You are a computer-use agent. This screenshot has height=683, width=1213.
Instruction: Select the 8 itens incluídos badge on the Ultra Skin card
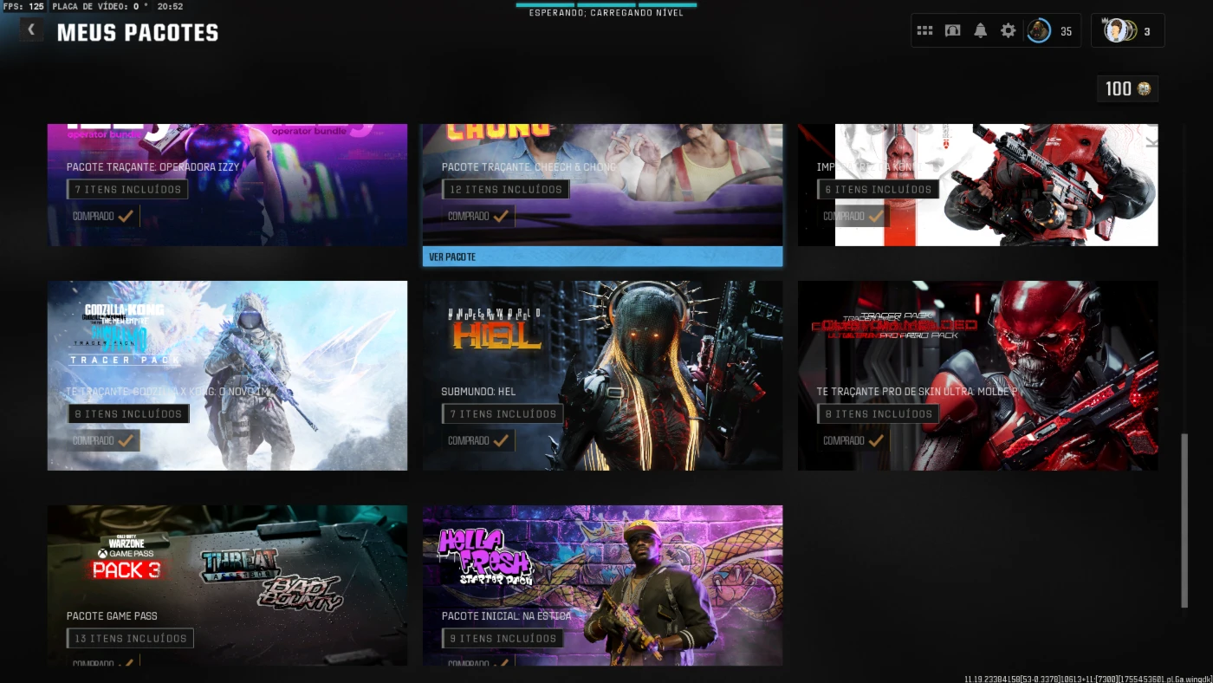(x=878, y=413)
